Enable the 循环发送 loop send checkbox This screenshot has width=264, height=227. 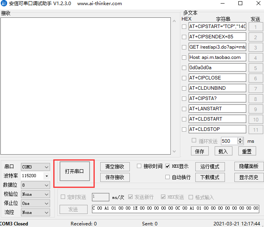[x=194, y=140]
